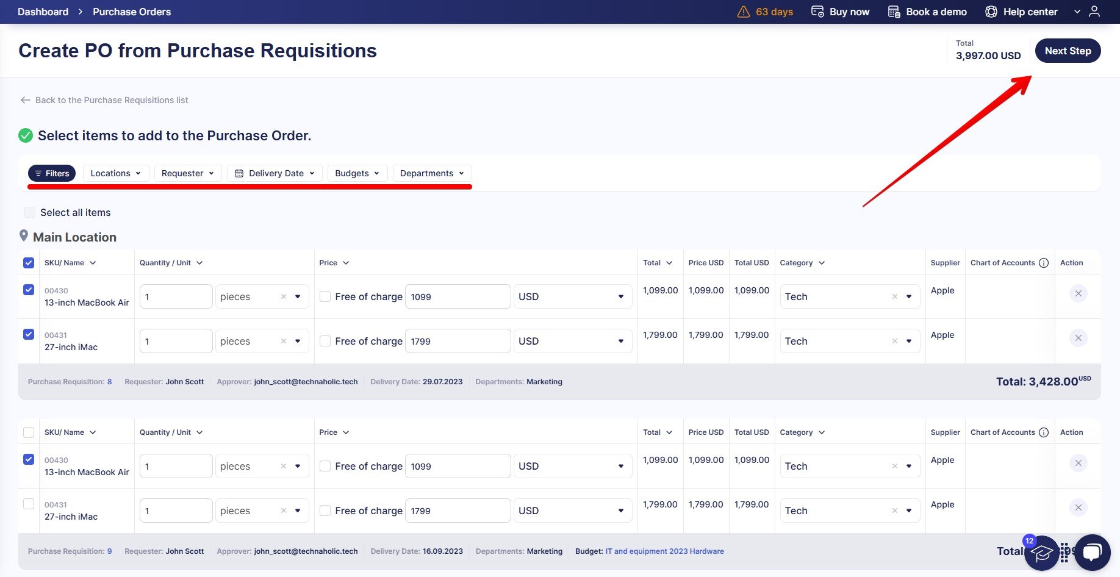Viewport: 1120px width, 577px height.
Task: Open the Purchase Orders breadcrumb
Action: click(x=132, y=12)
